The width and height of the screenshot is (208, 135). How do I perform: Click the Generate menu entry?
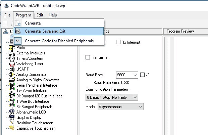pyautogui.click(x=33, y=23)
